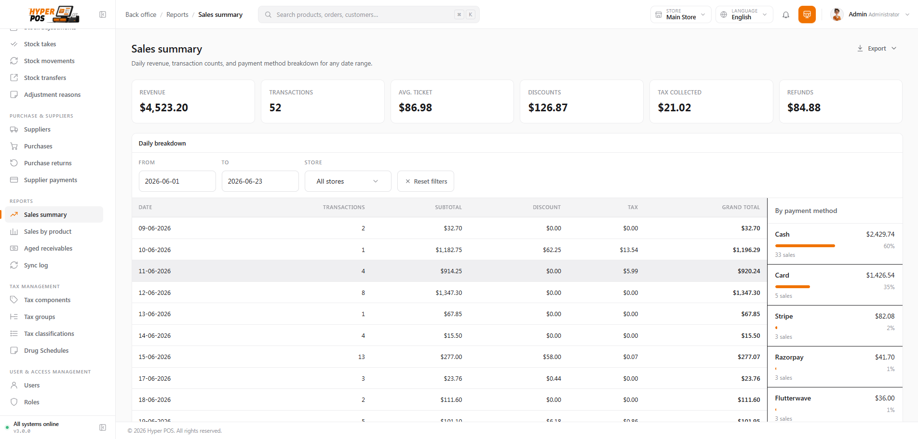Open the All stores filter dropdown
Screen dimensions: 918x439
(348, 181)
